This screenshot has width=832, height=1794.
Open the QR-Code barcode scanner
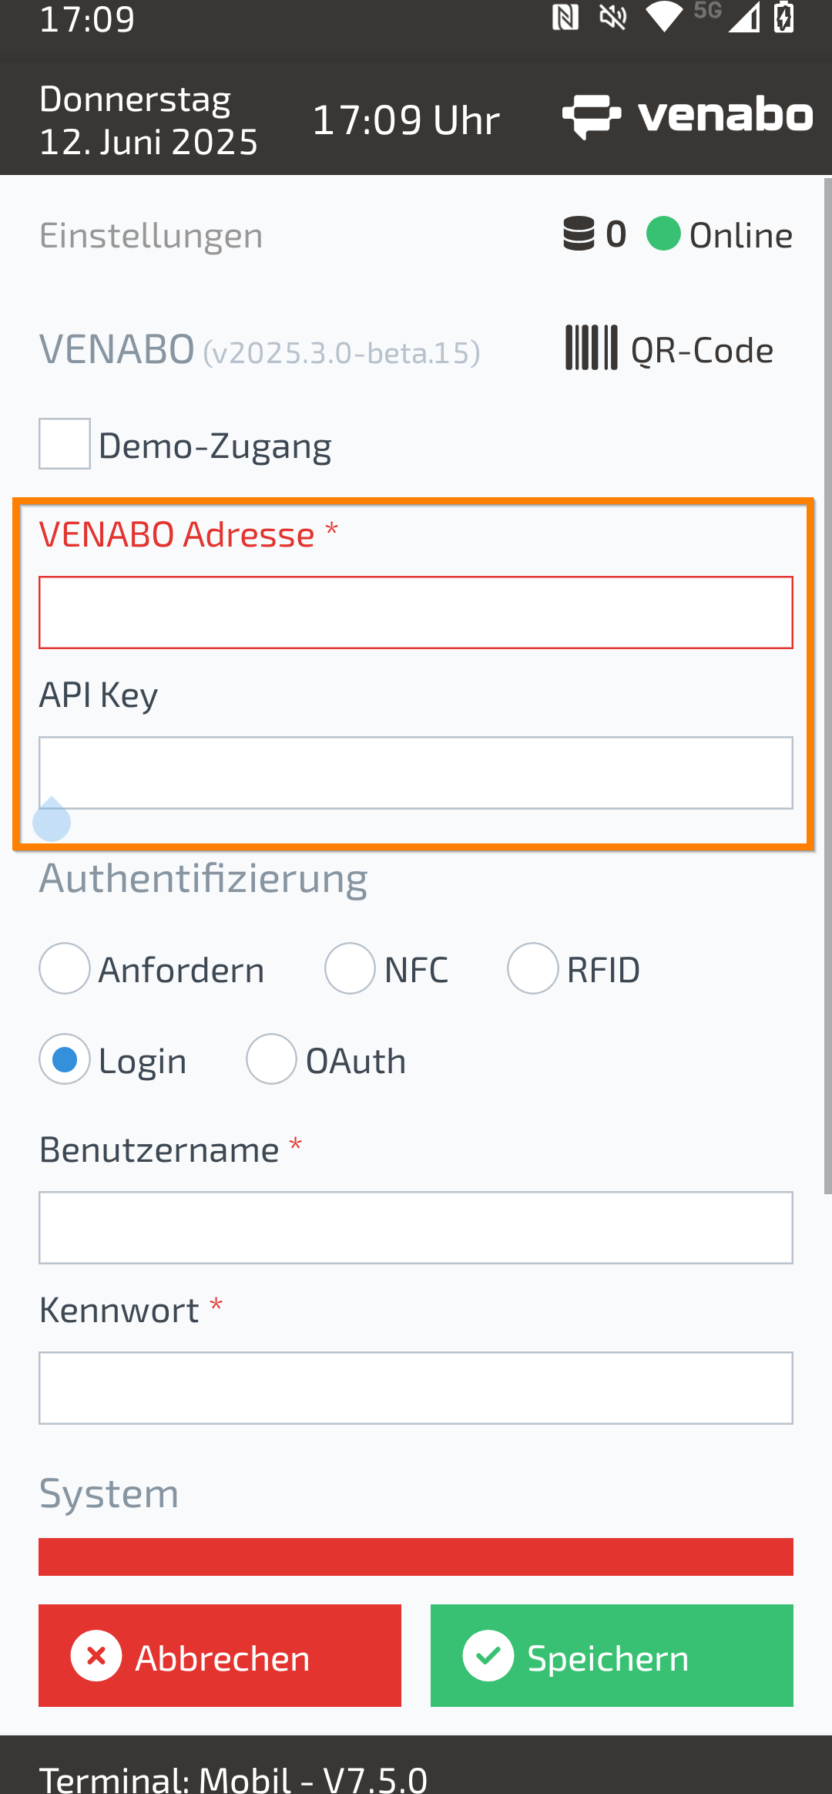tap(669, 349)
